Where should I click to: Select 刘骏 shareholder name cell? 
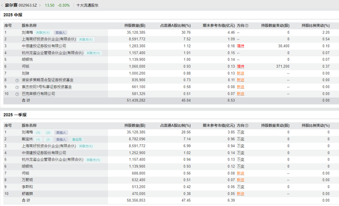(25, 73)
